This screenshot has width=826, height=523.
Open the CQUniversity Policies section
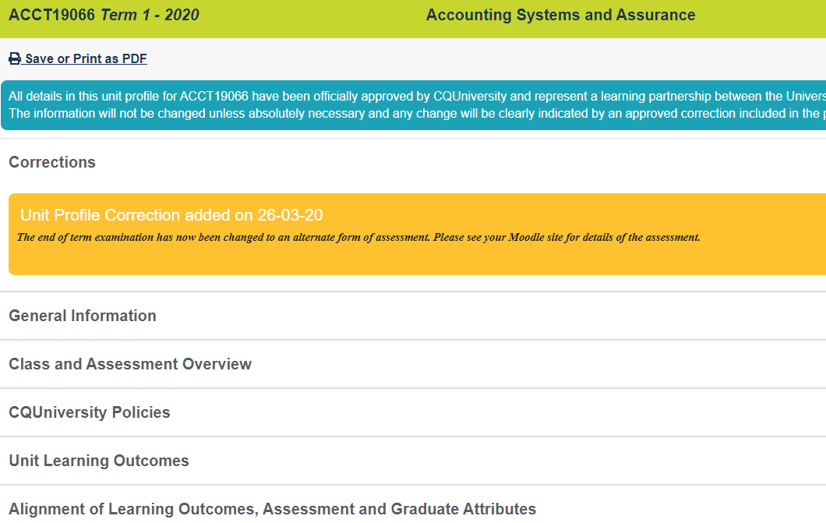pyautogui.click(x=90, y=412)
